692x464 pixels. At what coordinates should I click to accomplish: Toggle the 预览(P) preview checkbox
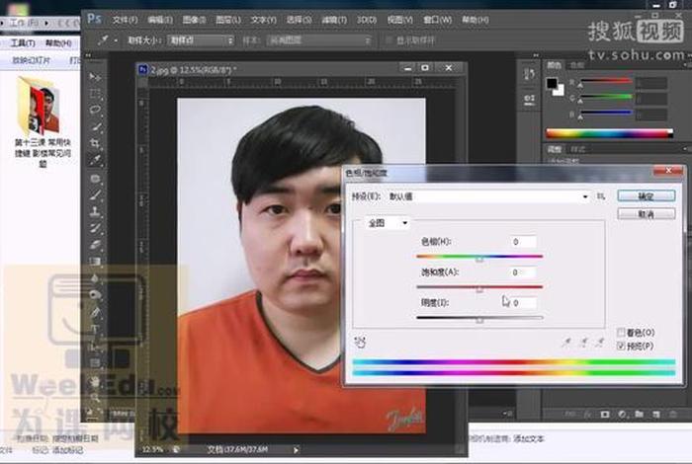(x=621, y=346)
